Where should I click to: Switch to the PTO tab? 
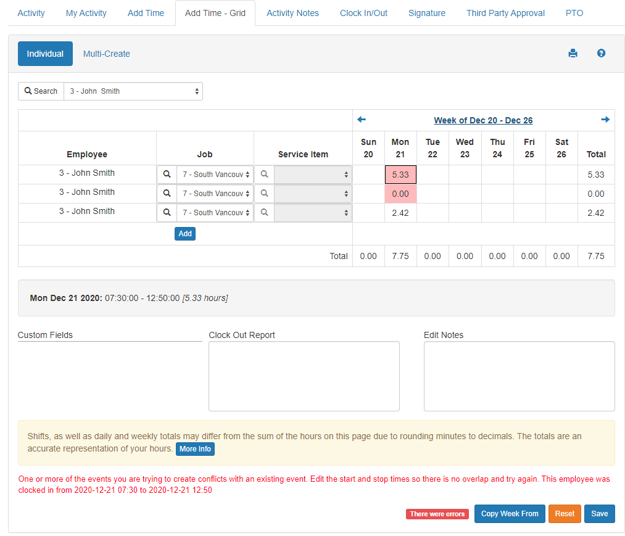574,12
